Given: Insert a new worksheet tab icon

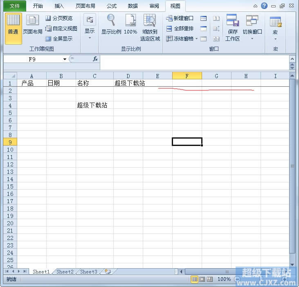Looking at the screenshot, I should tap(108, 271).
